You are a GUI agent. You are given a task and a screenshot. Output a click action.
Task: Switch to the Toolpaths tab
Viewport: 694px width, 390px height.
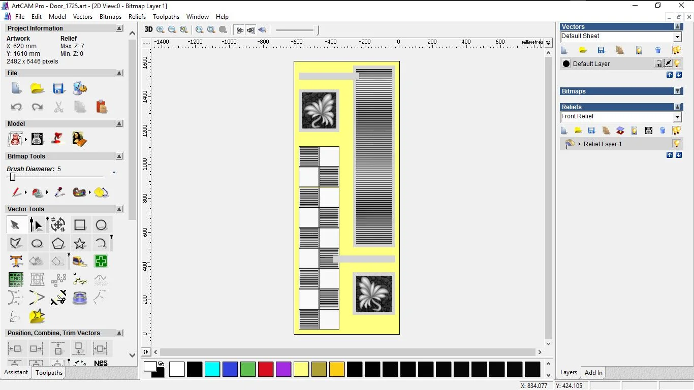(49, 373)
